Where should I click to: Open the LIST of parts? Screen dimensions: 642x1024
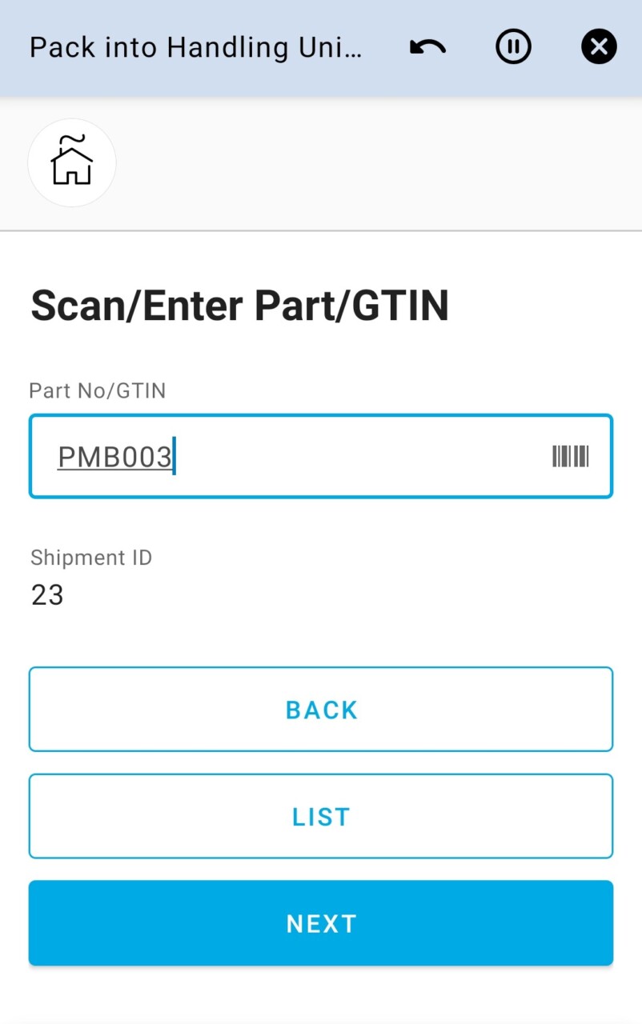321,816
